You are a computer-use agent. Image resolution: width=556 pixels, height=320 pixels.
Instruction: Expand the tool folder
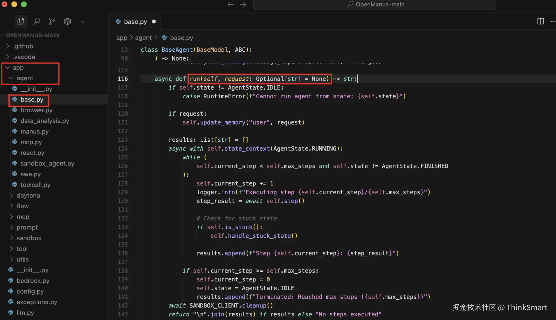22,249
